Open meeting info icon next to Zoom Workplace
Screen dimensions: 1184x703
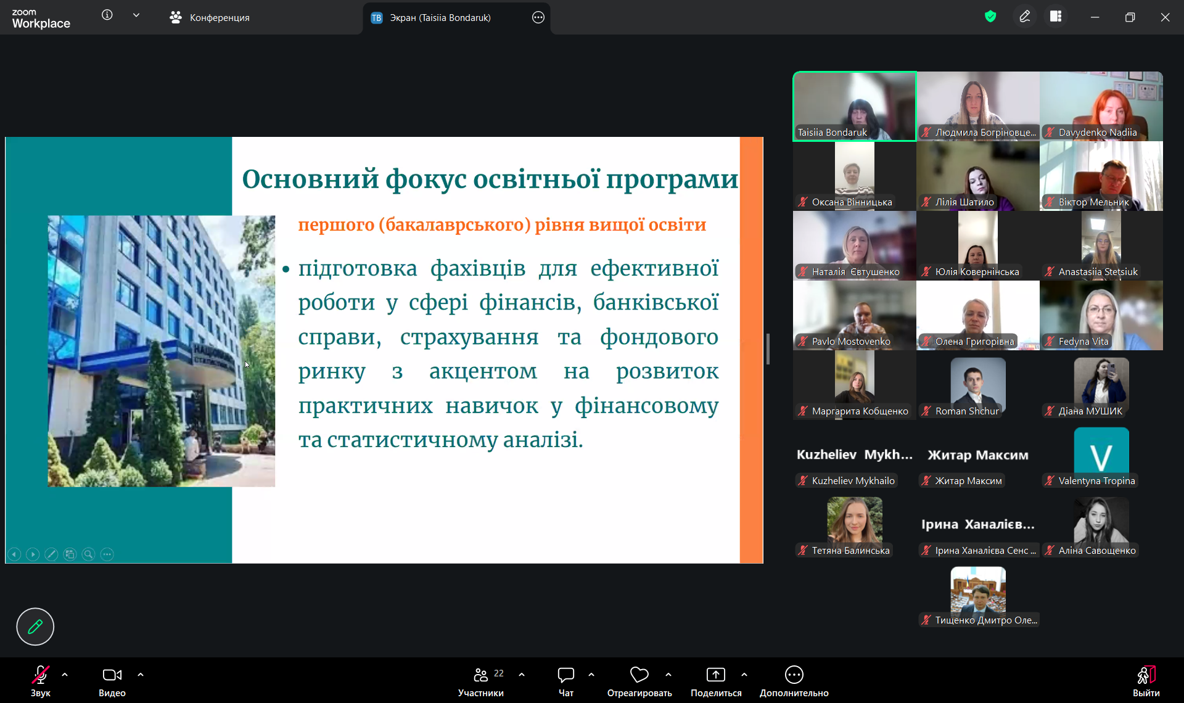(107, 15)
